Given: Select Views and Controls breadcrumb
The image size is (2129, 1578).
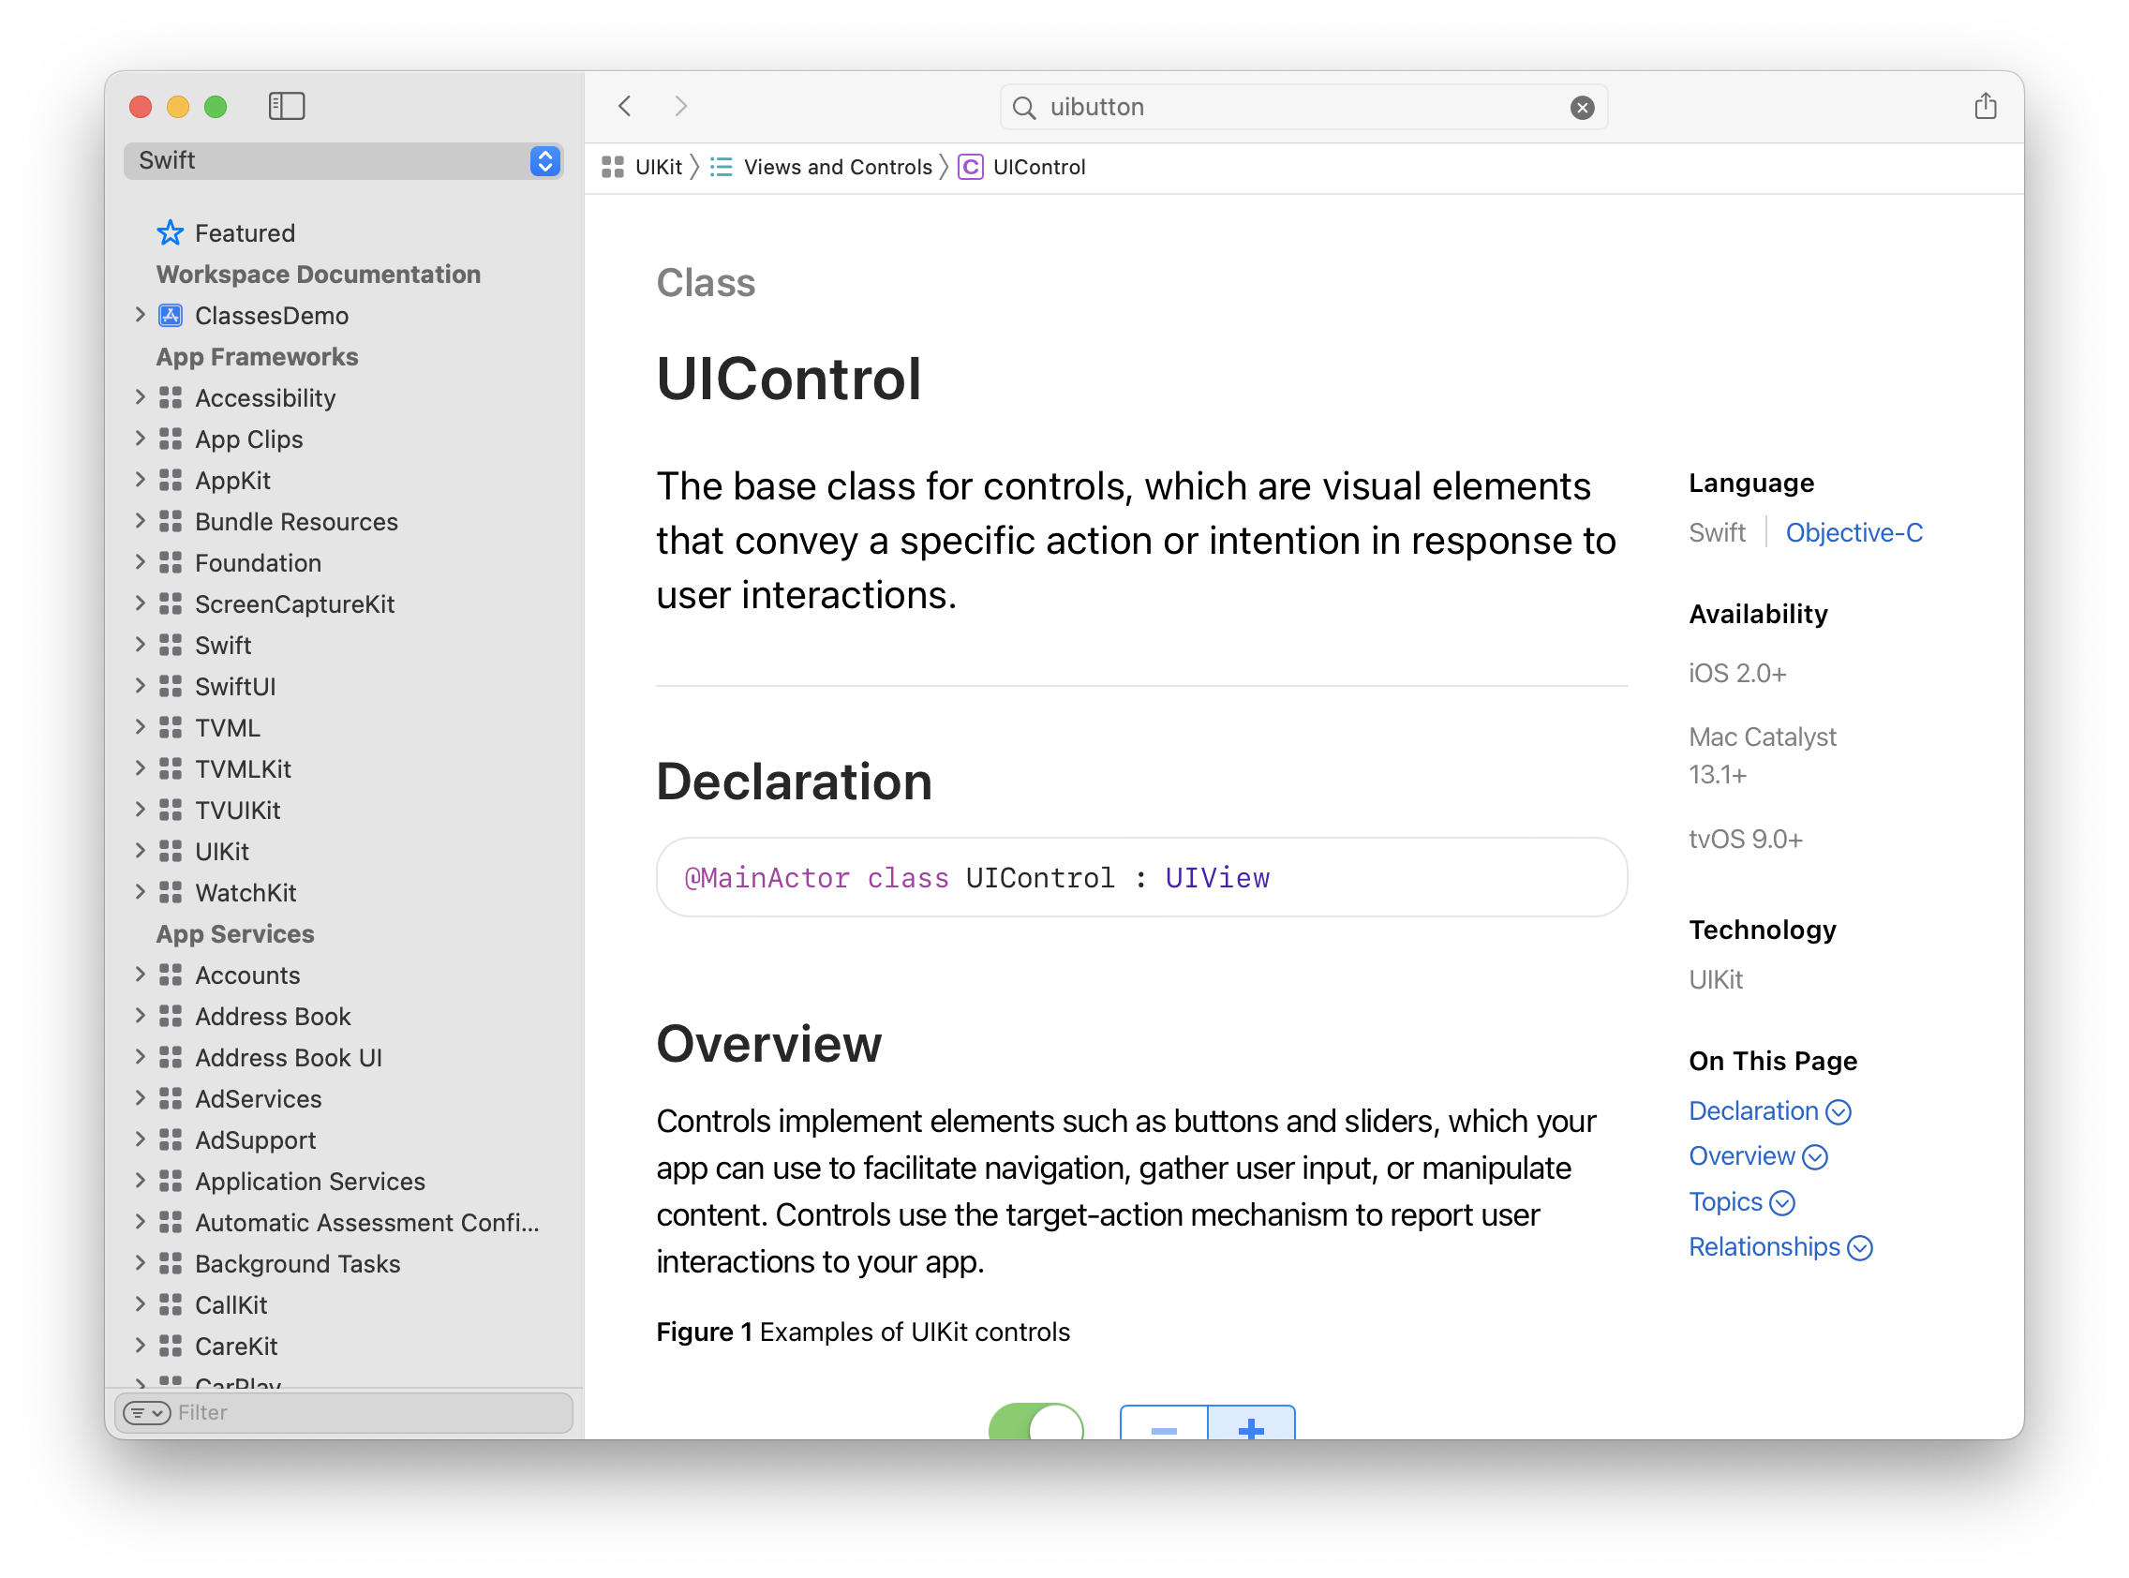Looking at the screenshot, I should coord(837,167).
